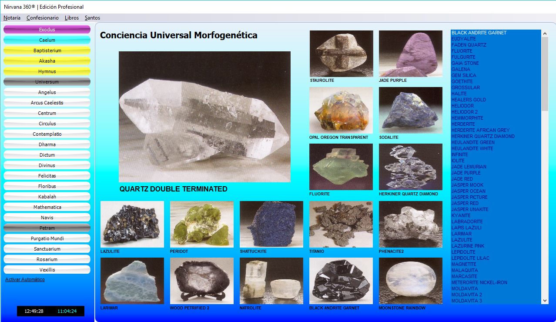This screenshot has width=556, height=322.
Task: Choose the Larimar stone thumbnail
Action: 132,281
